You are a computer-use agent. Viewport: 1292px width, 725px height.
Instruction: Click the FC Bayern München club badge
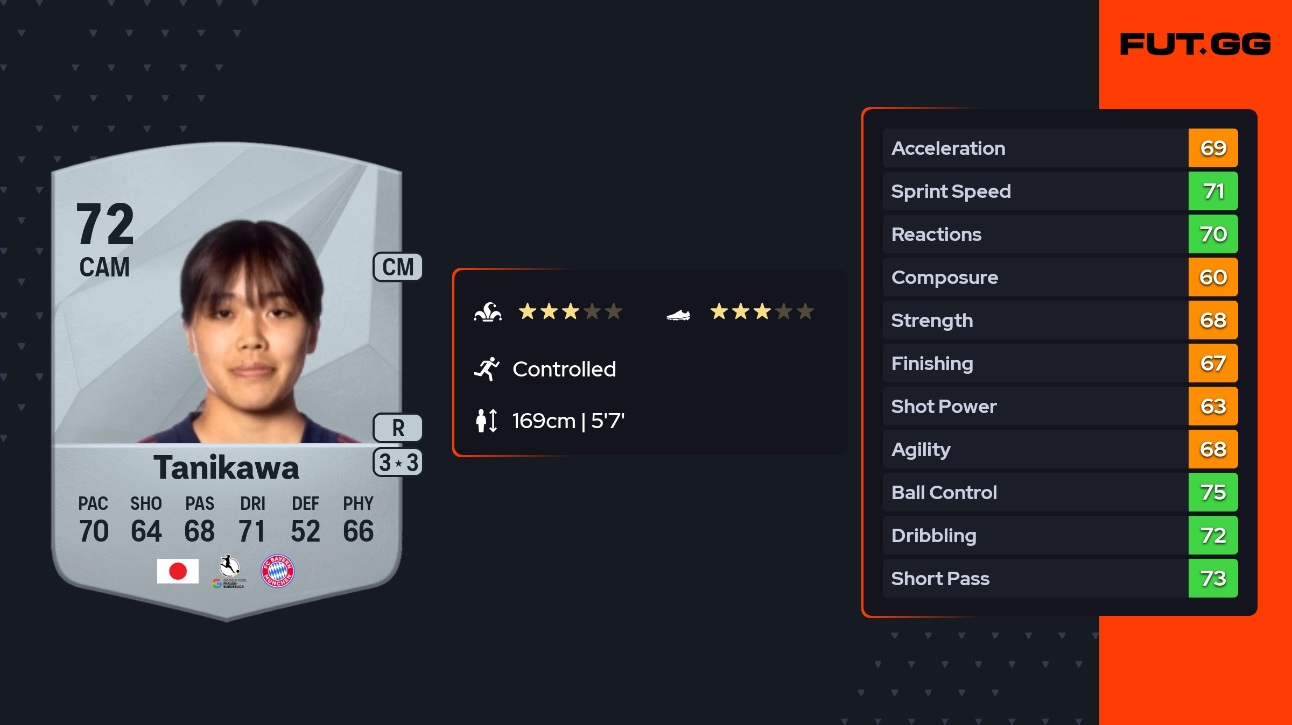click(x=277, y=571)
